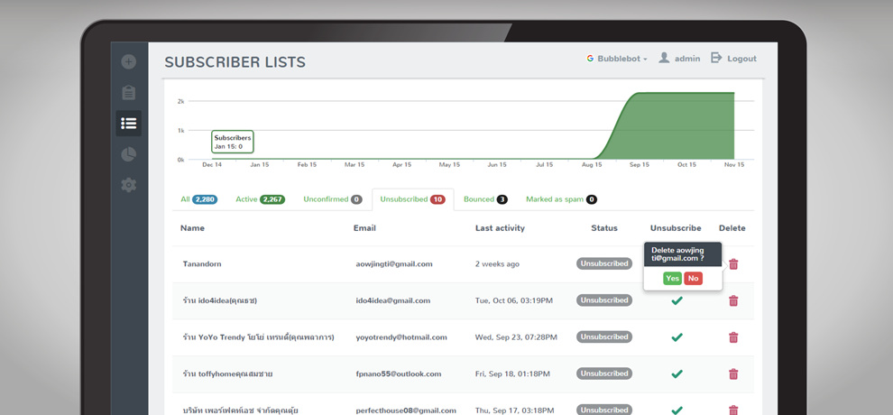Click Unsubscribed status badge for Tanandorn

tap(604, 263)
